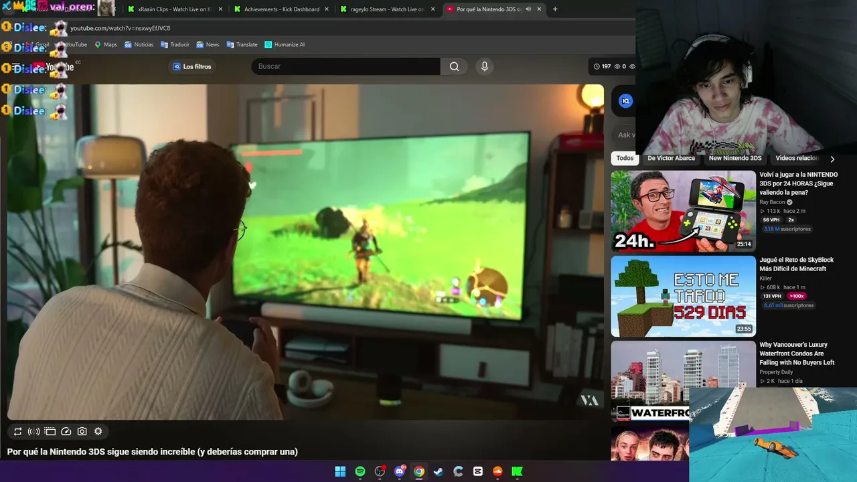Open the Humanize AI bookmark
Screen dimensions: 857x482
click(x=285, y=45)
